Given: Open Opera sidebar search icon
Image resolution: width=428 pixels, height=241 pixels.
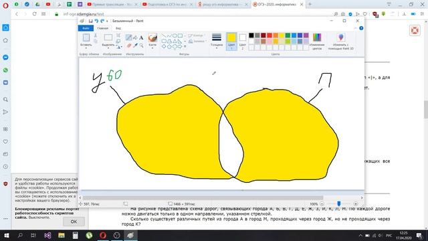Looking at the screenshot, I should click(5, 100).
